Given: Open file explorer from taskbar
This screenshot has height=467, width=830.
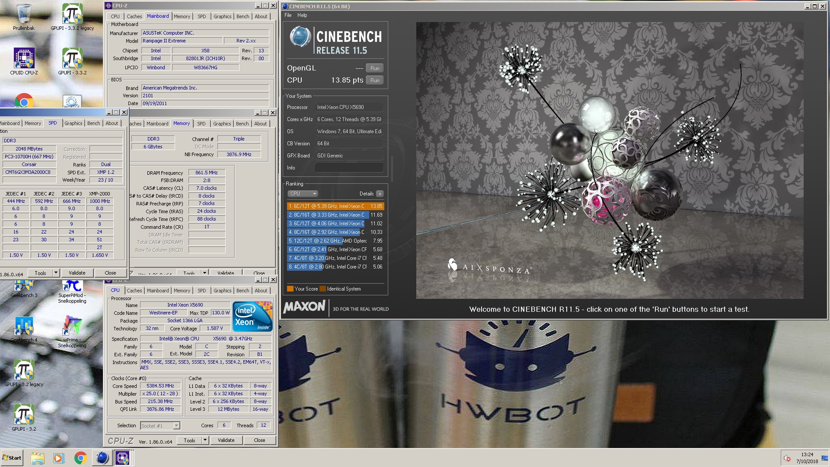Looking at the screenshot, I should pyautogui.click(x=38, y=458).
